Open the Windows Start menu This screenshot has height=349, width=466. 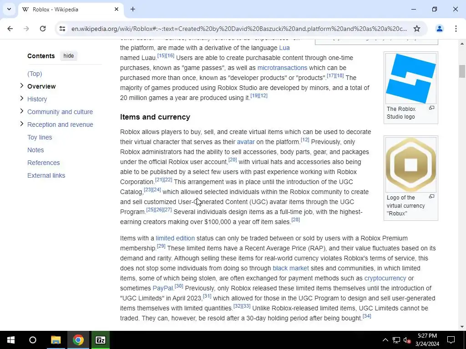click(x=11, y=340)
